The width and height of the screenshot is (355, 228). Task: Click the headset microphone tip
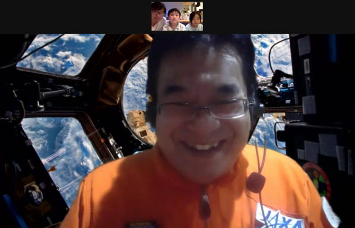tap(256, 182)
